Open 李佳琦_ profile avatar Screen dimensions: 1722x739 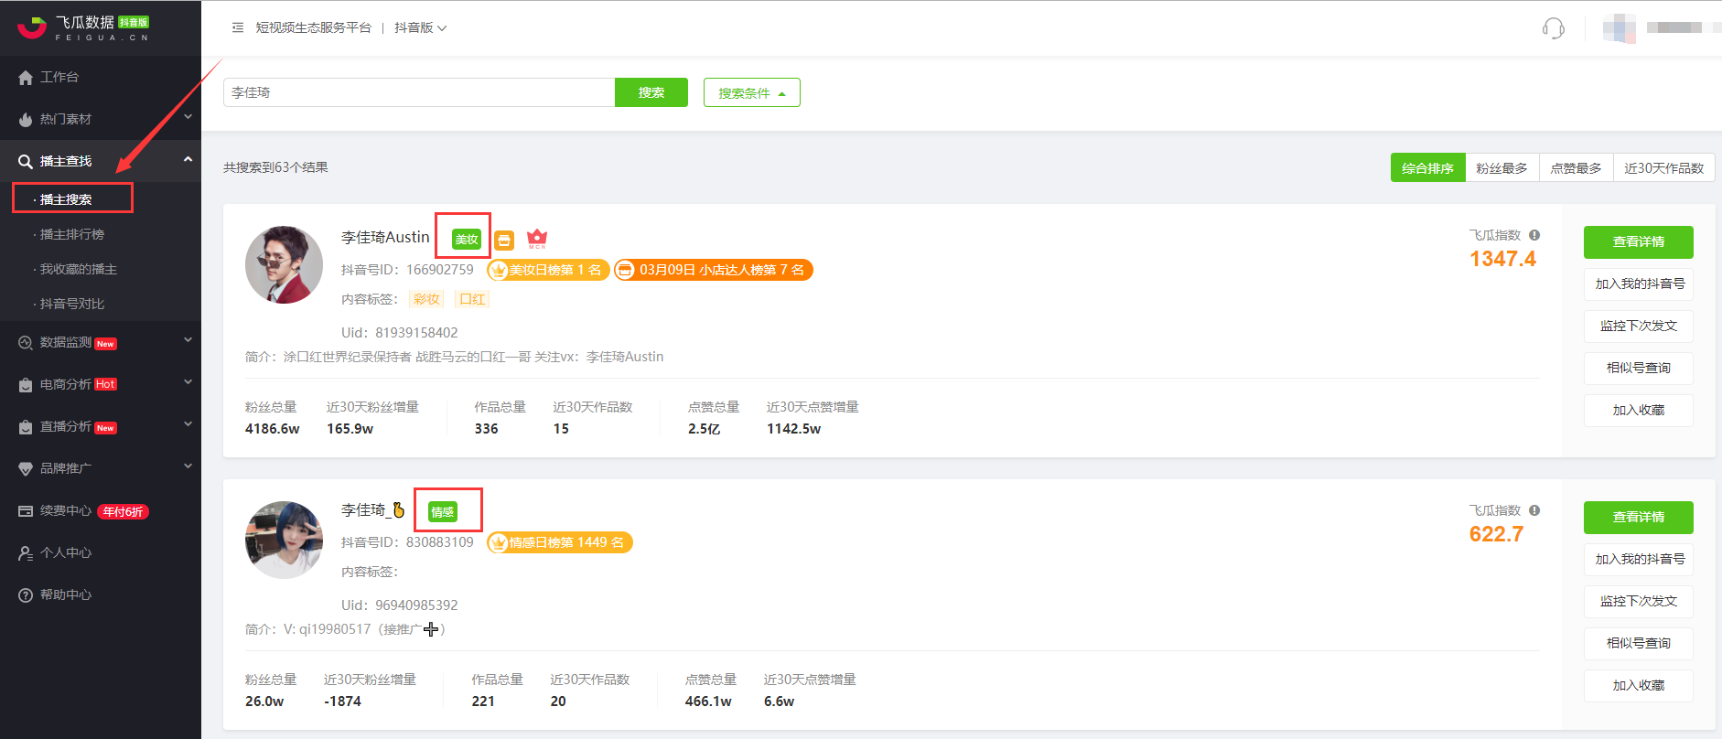click(x=284, y=540)
